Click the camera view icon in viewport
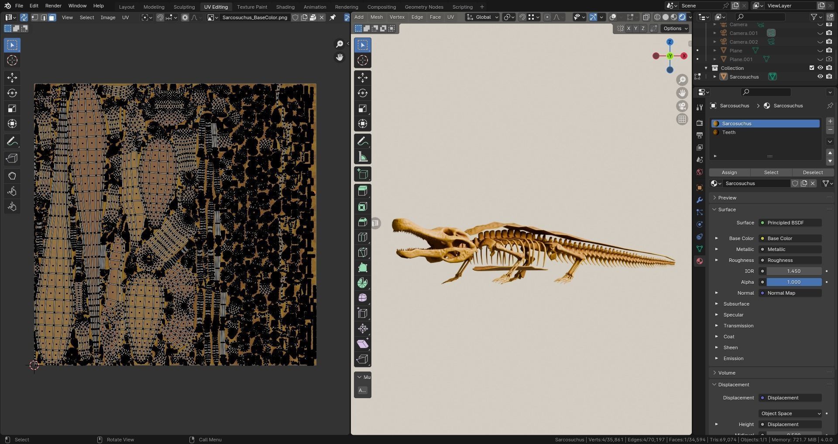Image resolution: width=838 pixels, height=444 pixels. click(682, 106)
